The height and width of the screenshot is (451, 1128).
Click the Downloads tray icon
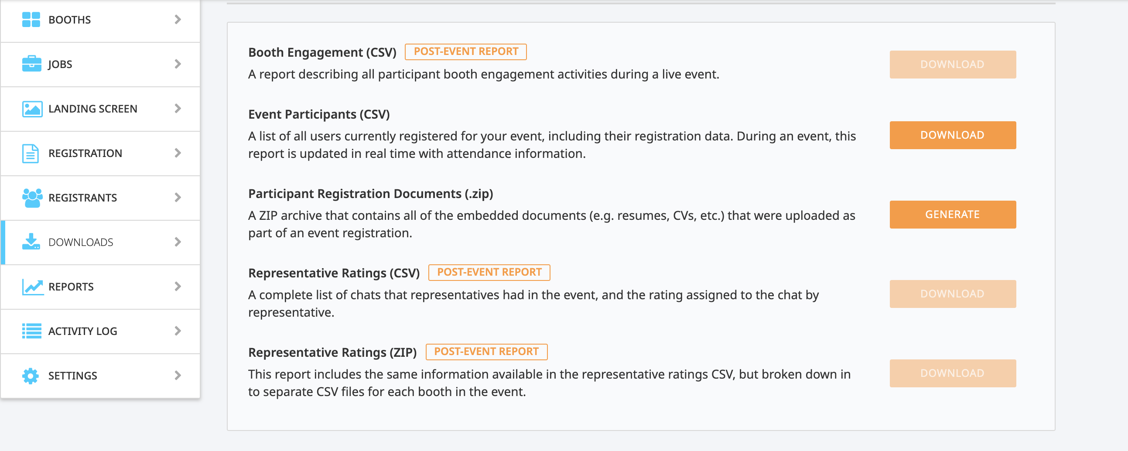tap(31, 242)
